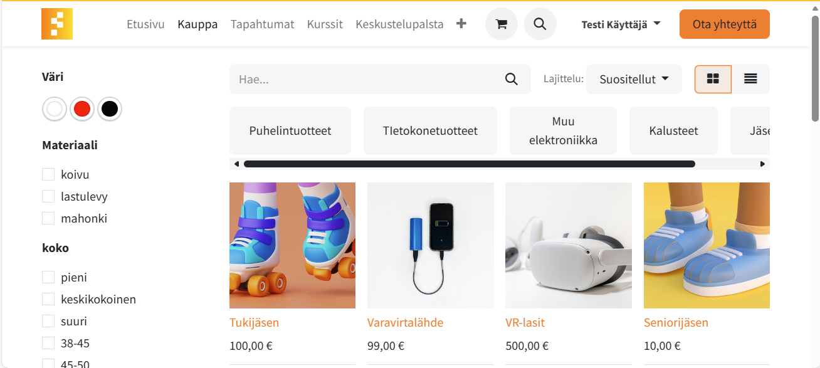
Task: Open the Varavirtalähde product link
Action: [405, 323]
